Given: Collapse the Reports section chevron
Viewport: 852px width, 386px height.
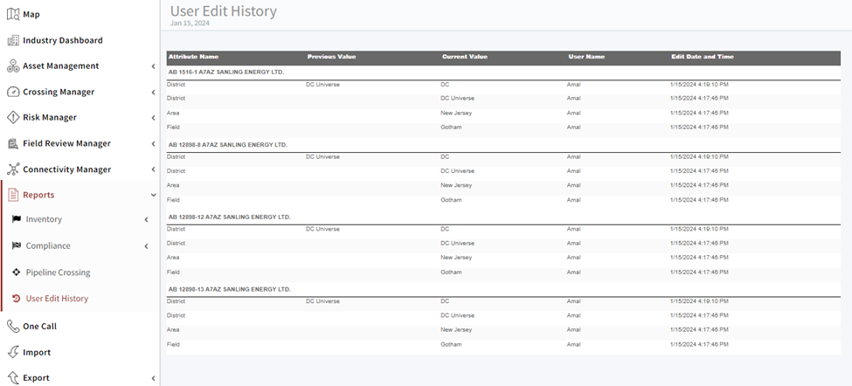Looking at the screenshot, I should point(153,195).
